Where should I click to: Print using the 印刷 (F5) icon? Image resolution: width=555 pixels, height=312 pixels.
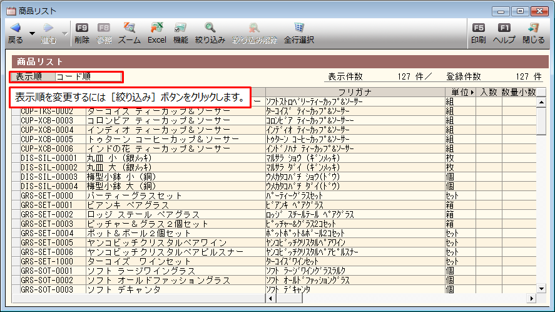(479, 28)
